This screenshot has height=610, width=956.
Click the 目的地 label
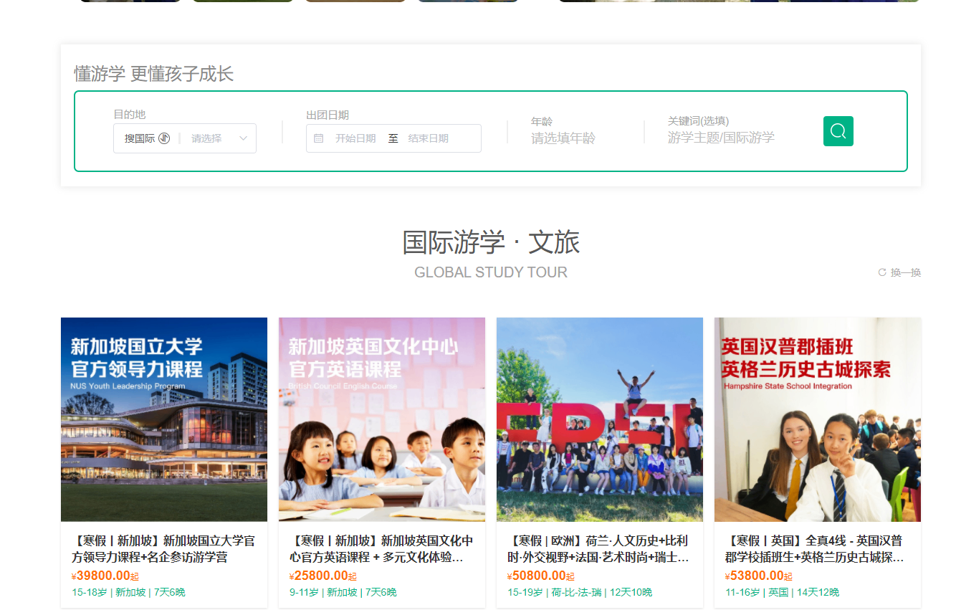(130, 115)
